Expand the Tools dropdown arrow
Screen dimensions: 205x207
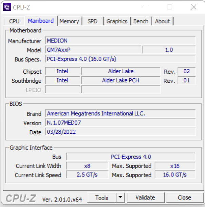[120, 197]
